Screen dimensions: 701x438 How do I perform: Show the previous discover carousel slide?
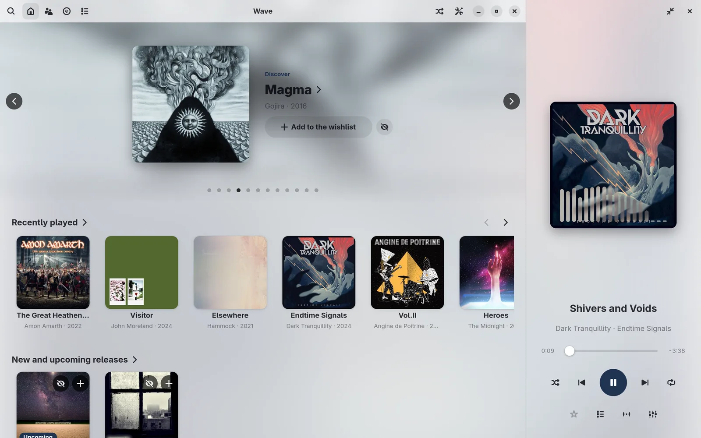click(14, 101)
